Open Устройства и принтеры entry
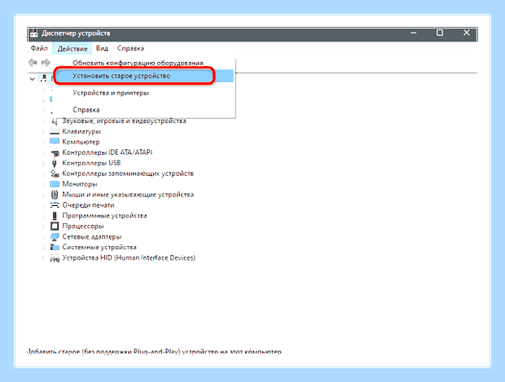This screenshot has height=382, width=505. point(111,93)
